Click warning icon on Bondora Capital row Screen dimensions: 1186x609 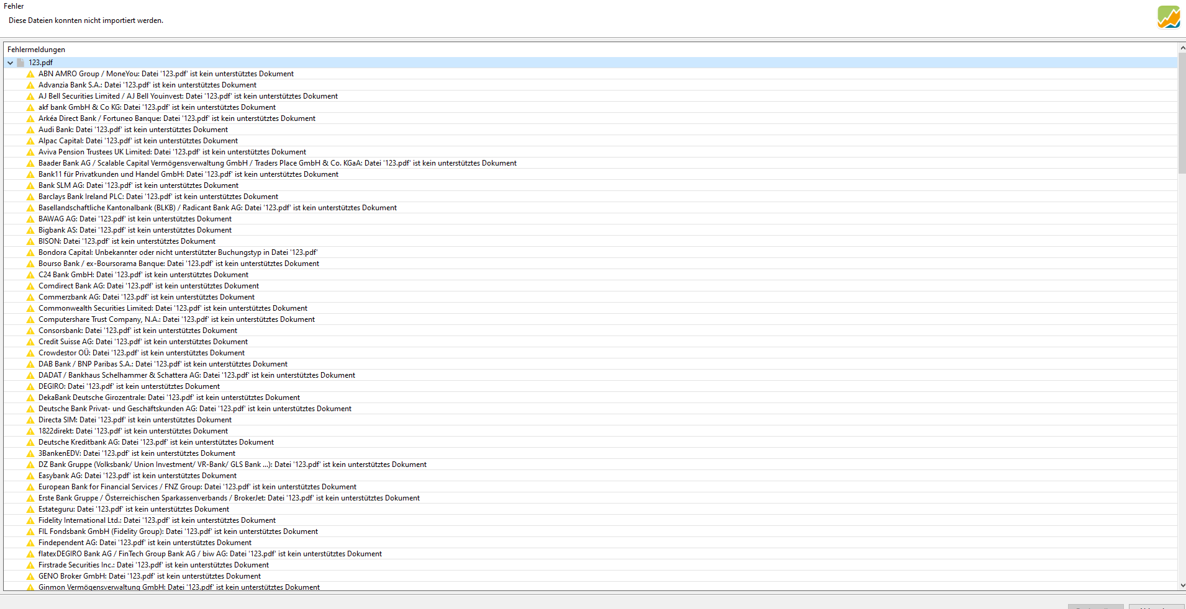point(30,252)
